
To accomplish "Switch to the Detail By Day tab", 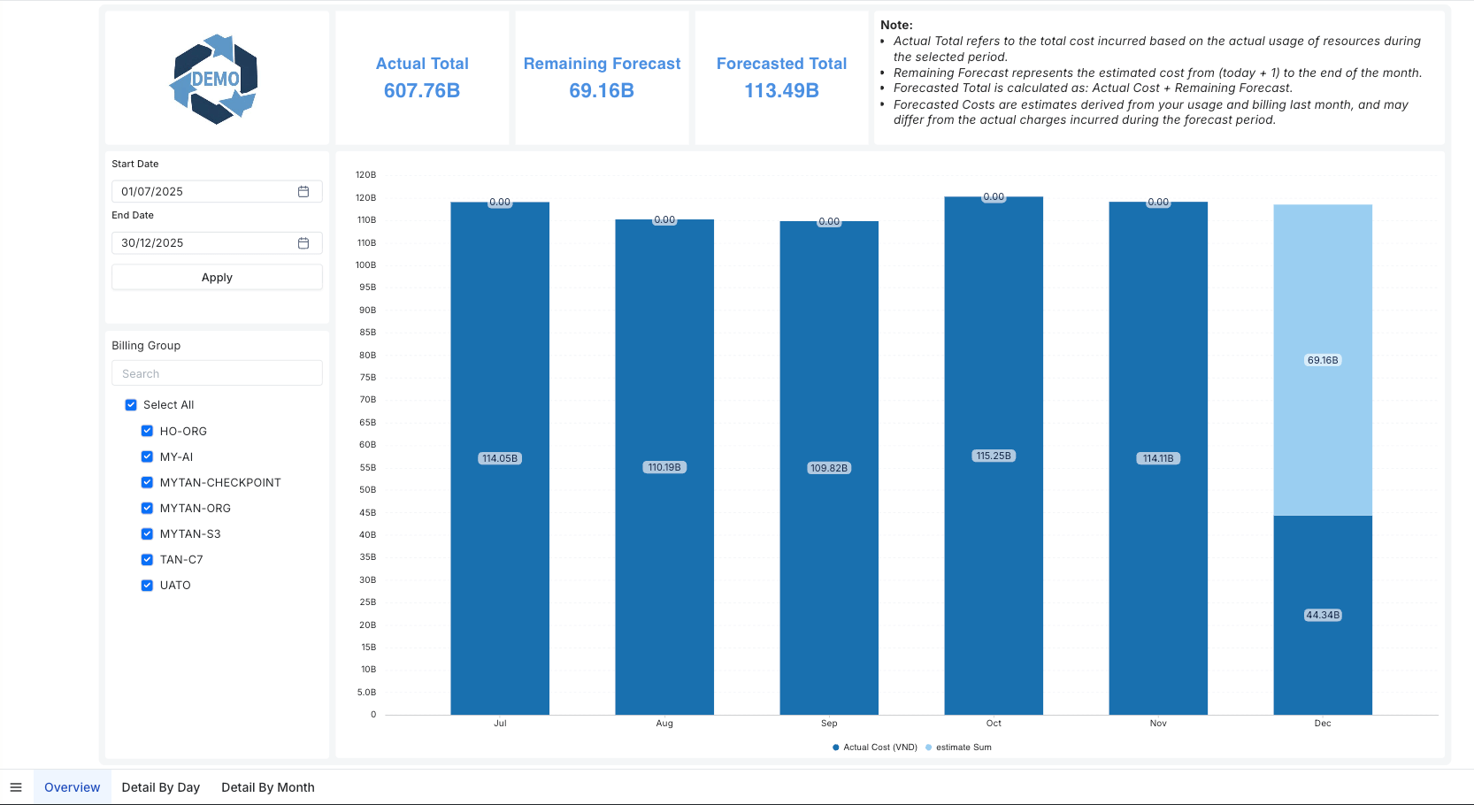I will point(160,787).
